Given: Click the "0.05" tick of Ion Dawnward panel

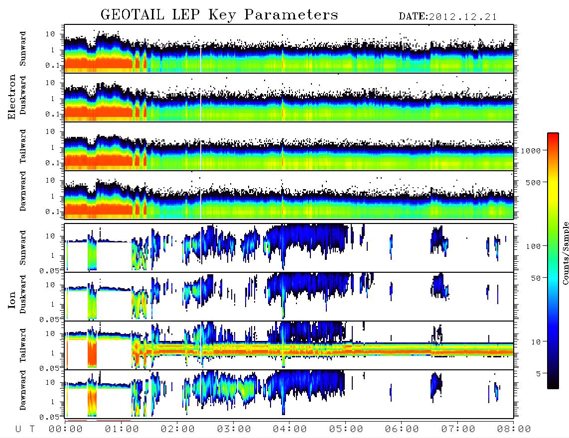Looking at the screenshot, I should (49, 417).
